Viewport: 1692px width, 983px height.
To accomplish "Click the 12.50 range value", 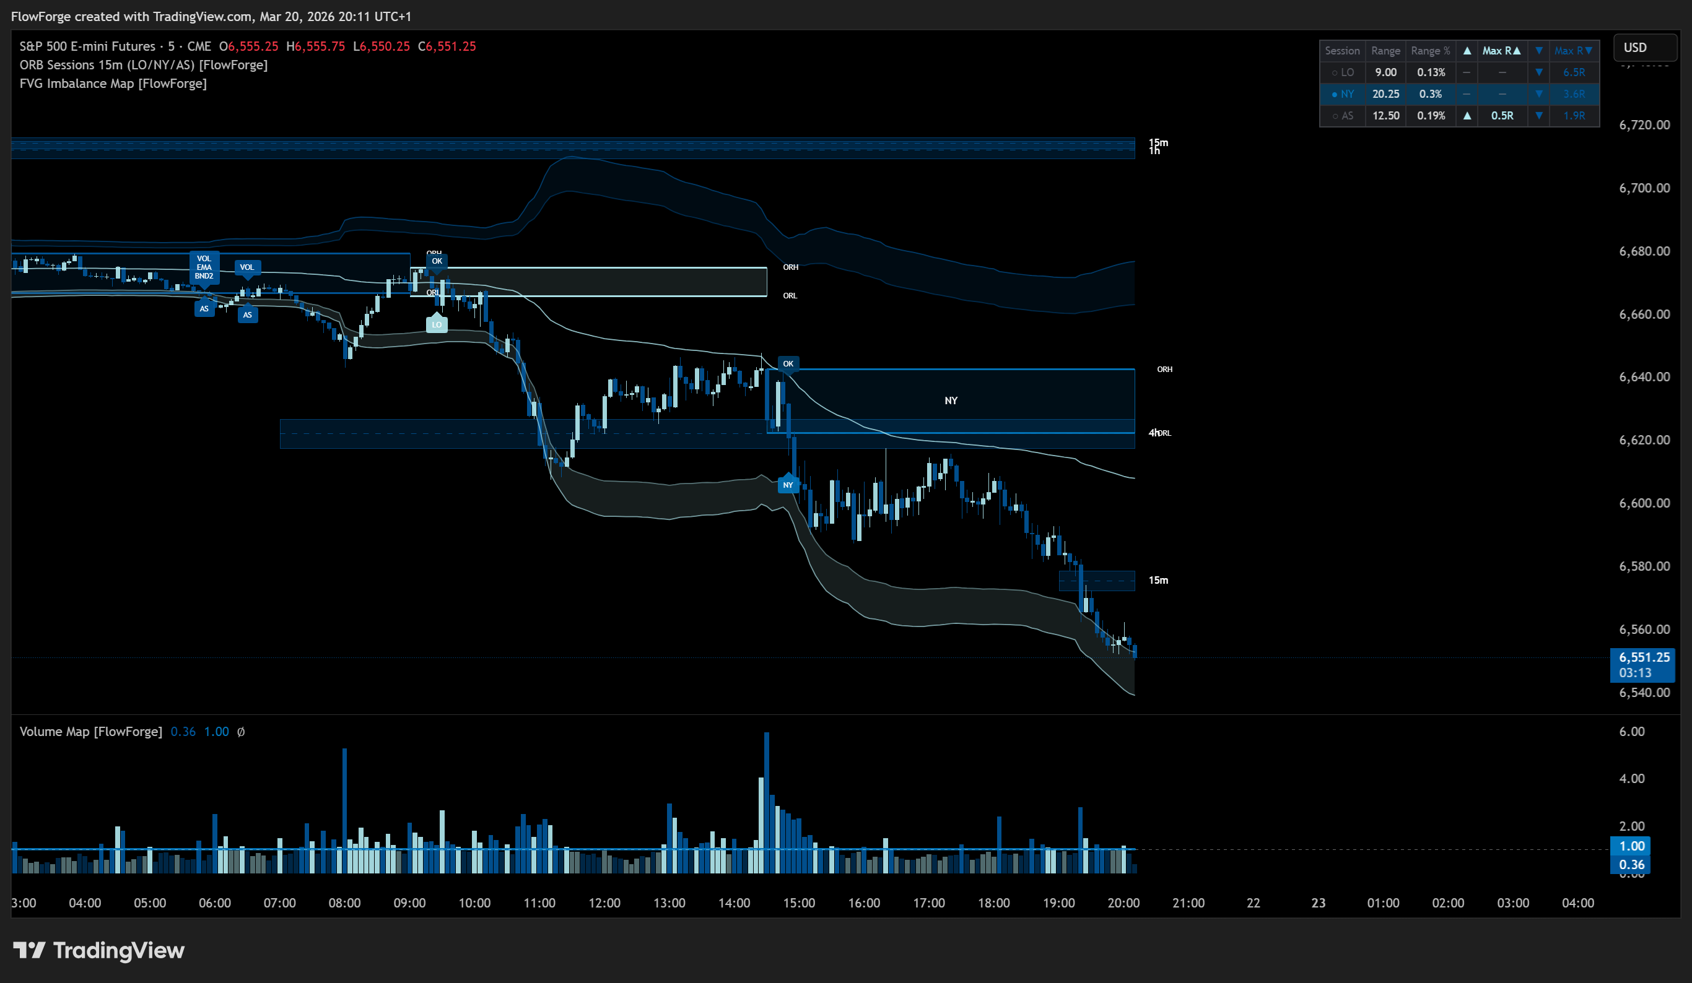I will coord(1385,115).
